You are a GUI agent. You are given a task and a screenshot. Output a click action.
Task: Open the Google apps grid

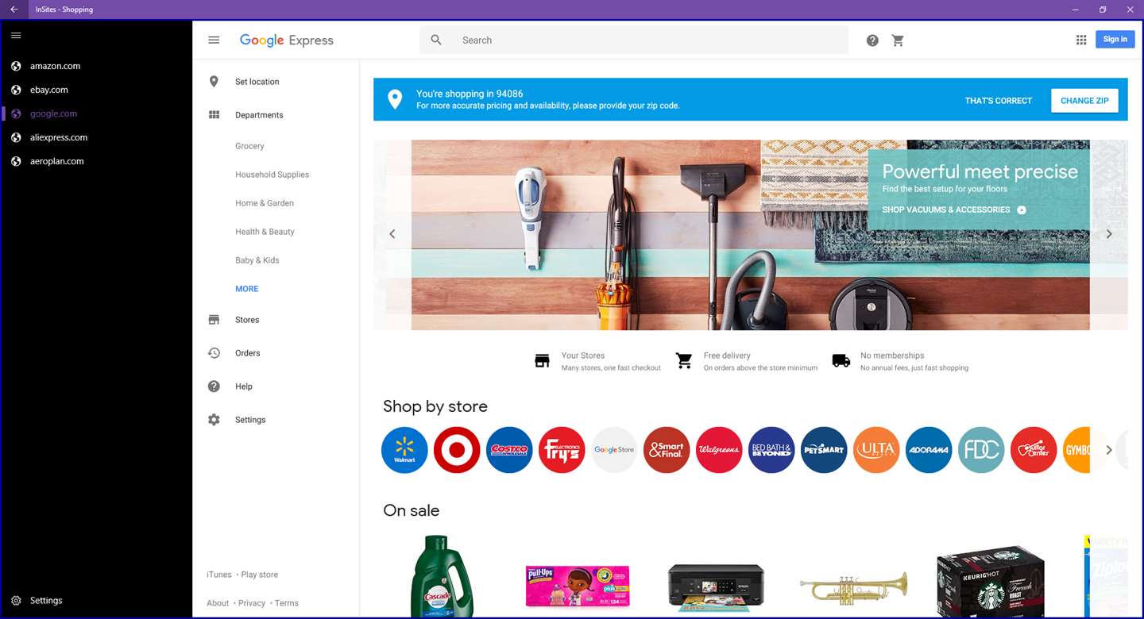point(1081,40)
